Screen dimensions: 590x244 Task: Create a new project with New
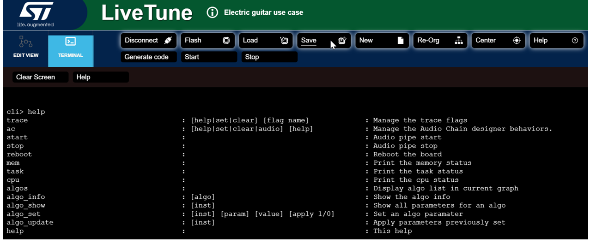click(x=382, y=41)
